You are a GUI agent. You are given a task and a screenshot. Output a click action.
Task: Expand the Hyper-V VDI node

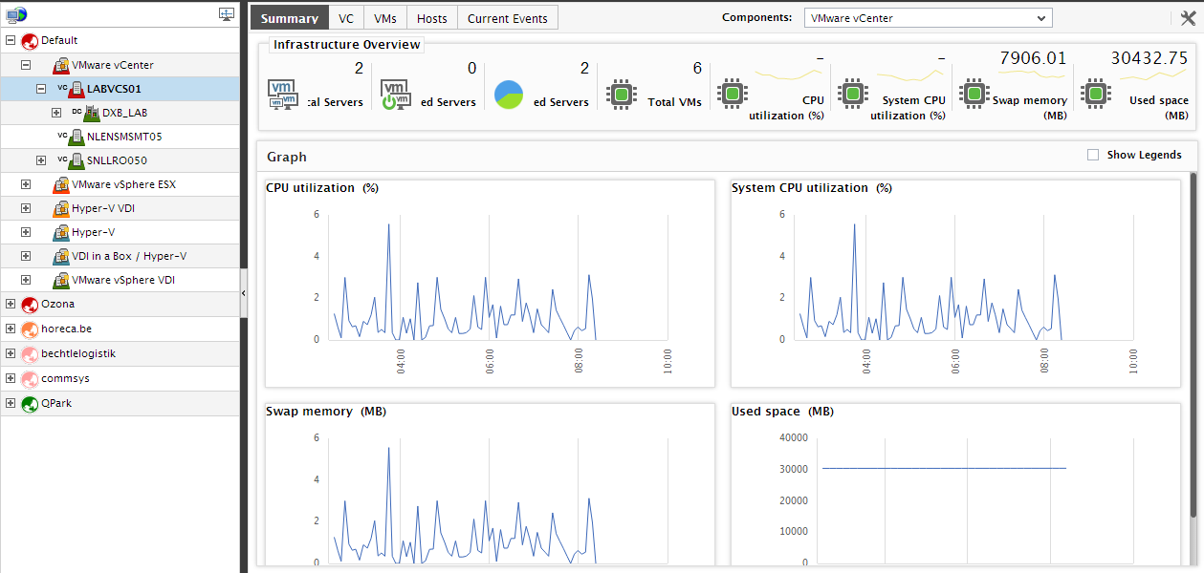point(26,209)
